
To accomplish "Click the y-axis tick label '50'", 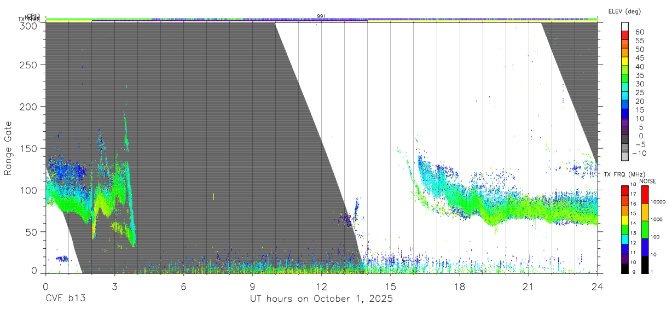I will pos(30,232).
